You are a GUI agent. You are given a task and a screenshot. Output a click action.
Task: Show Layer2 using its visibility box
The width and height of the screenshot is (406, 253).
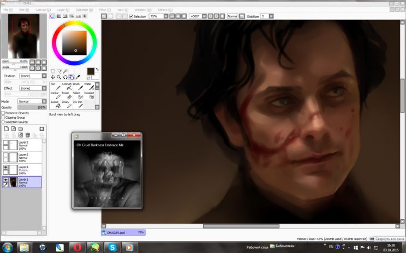click(x=5, y=143)
